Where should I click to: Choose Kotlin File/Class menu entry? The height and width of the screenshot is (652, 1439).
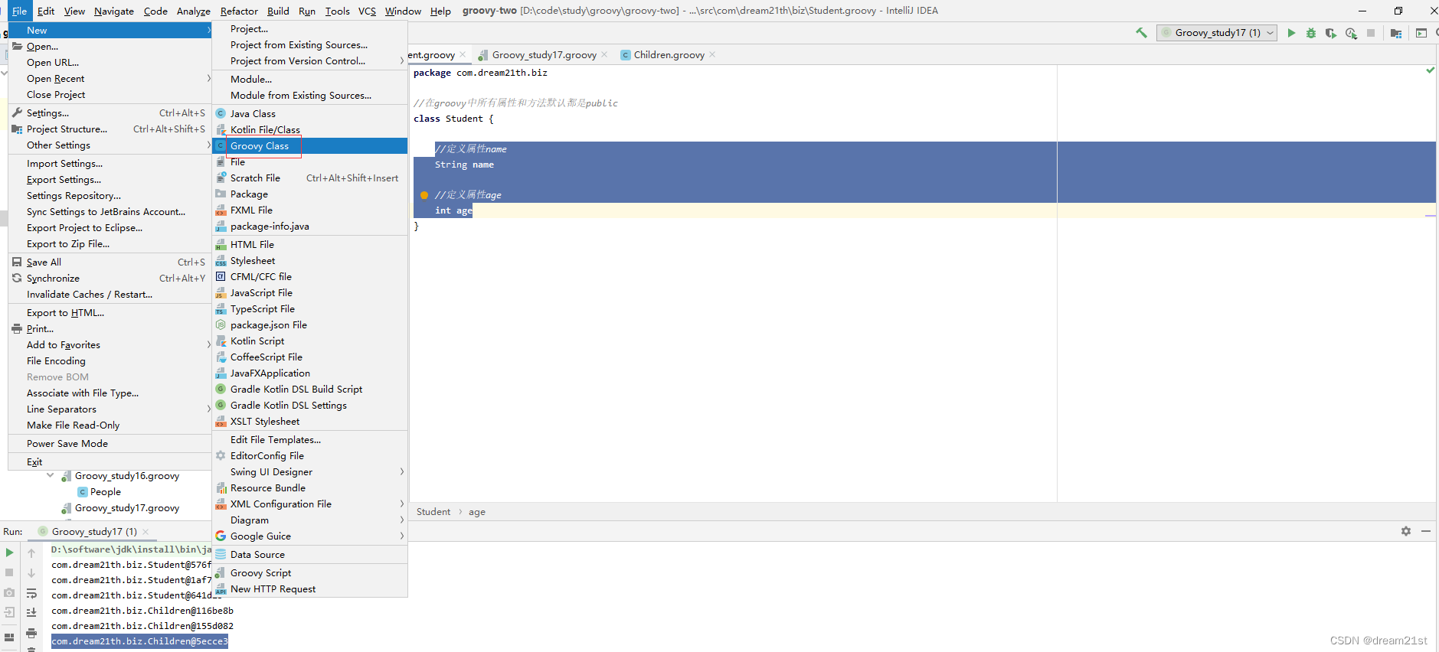[x=309, y=129]
